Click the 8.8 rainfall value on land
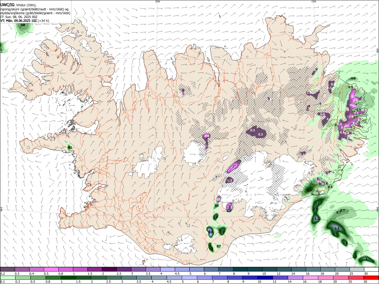 click(211, 233)
